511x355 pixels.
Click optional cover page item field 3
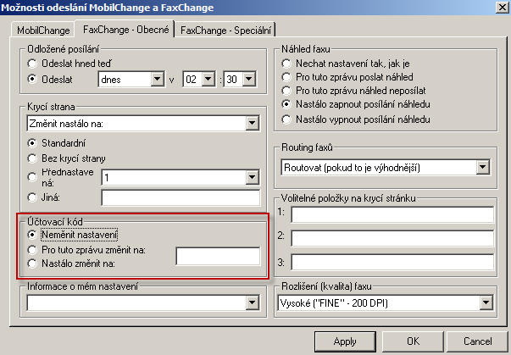click(392, 262)
